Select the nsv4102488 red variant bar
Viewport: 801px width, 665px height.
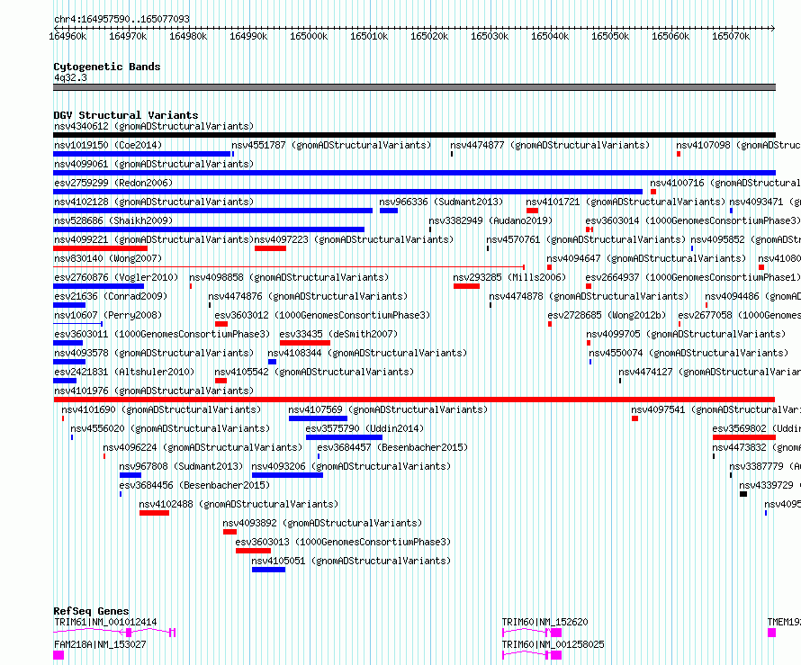(154, 513)
